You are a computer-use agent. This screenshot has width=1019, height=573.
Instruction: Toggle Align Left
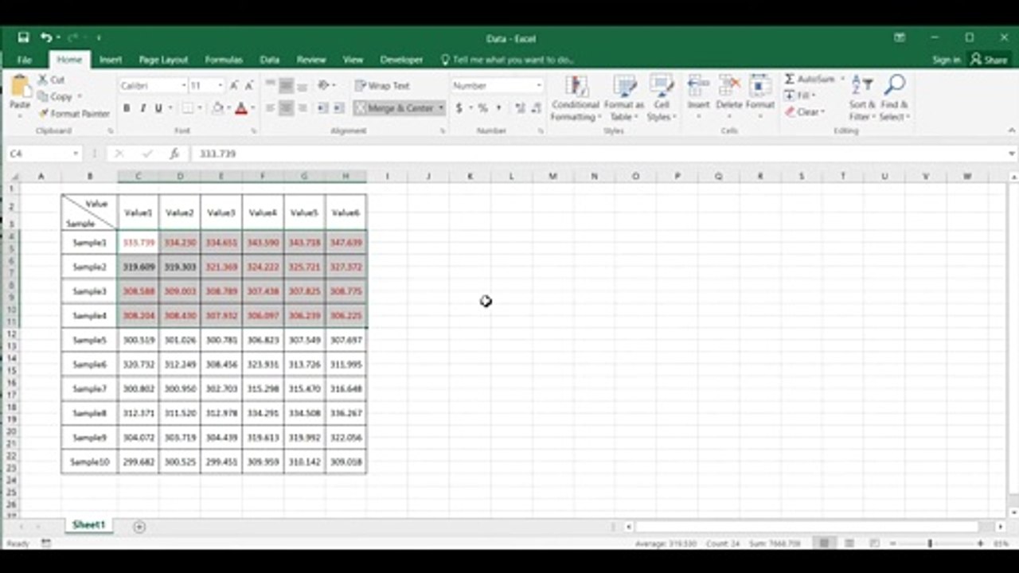270,107
